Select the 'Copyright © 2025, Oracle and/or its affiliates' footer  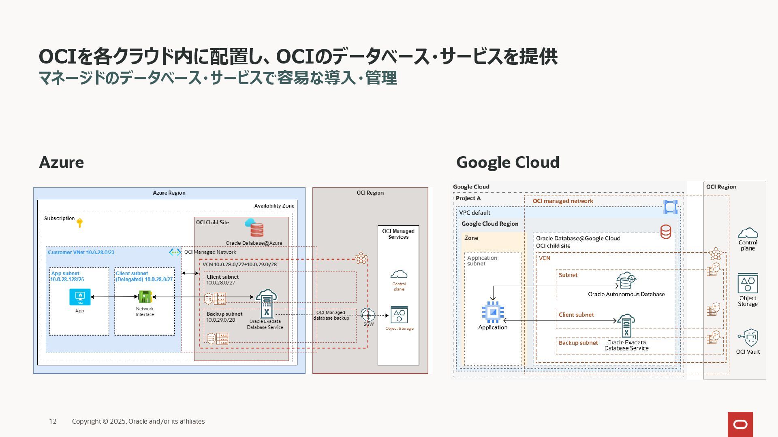pyautogui.click(x=138, y=421)
